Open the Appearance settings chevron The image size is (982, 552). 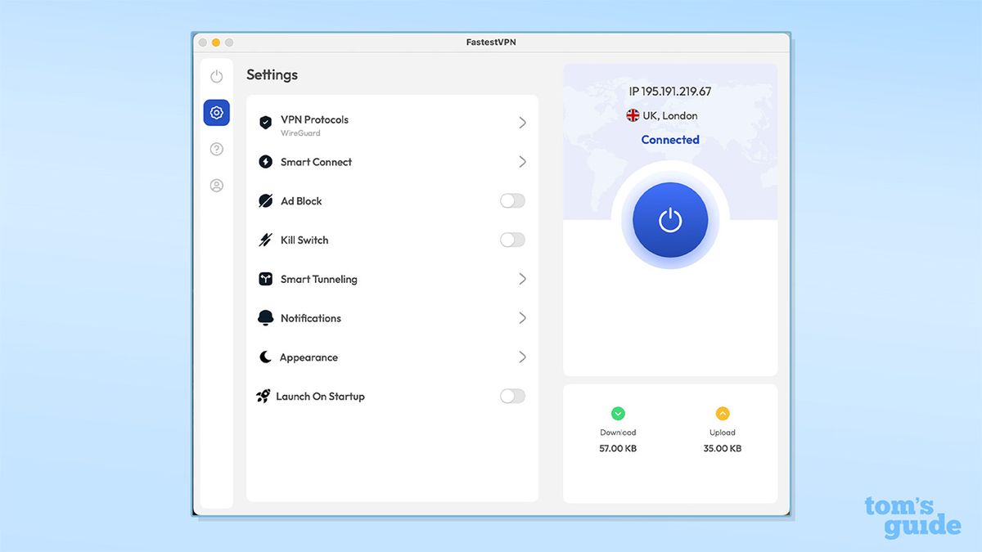click(523, 357)
